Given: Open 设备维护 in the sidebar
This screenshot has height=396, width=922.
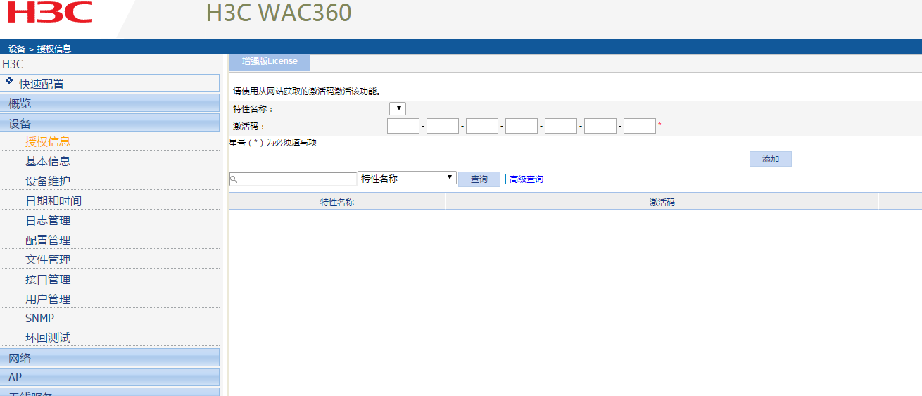Looking at the screenshot, I should (48, 181).
